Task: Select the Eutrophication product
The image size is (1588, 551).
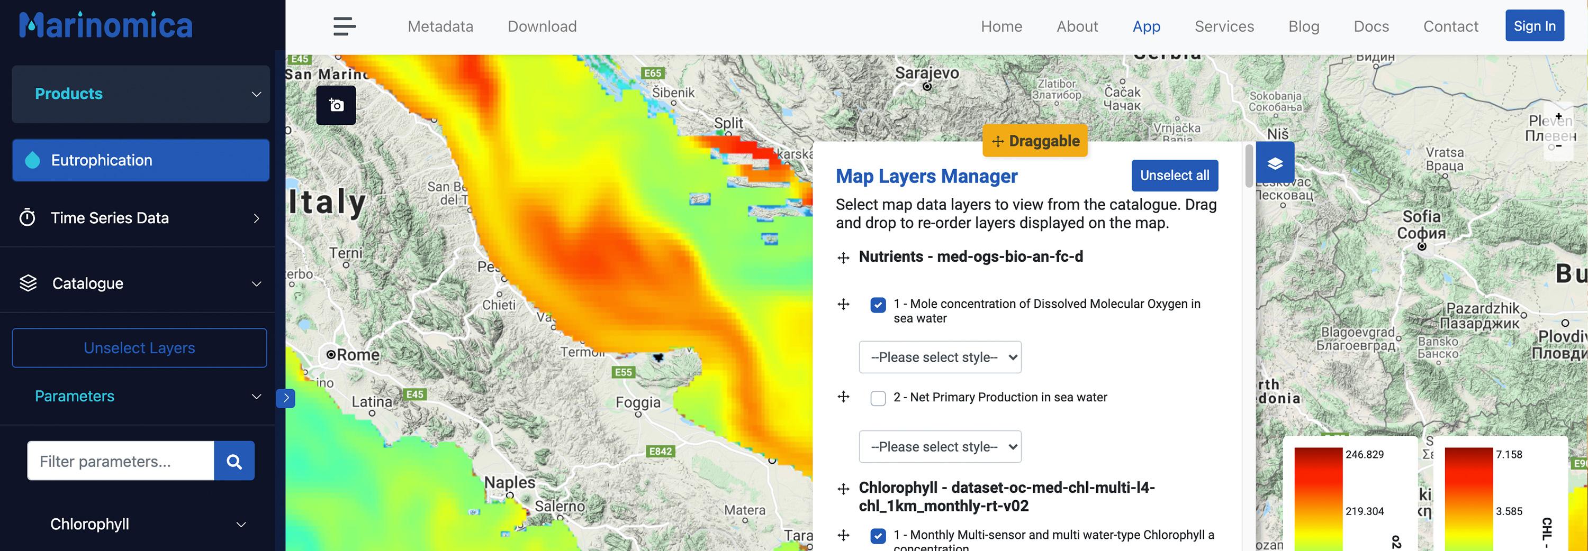Action: click(x=141, y=160)
